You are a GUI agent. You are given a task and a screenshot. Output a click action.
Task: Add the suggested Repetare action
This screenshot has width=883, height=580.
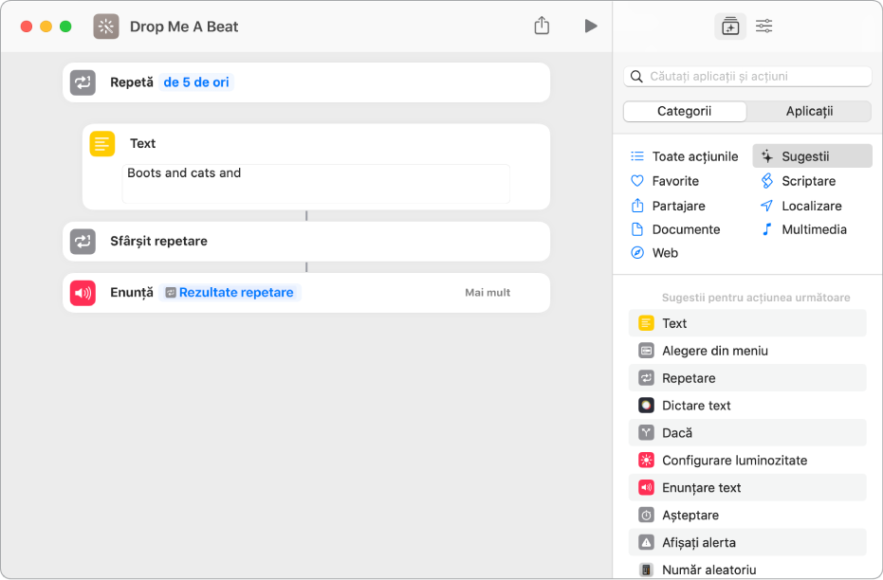coord(747,378)
